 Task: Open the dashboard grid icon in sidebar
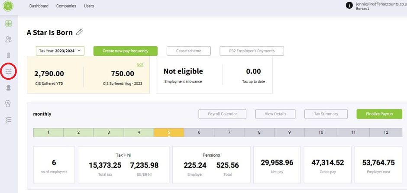point(8,24)
